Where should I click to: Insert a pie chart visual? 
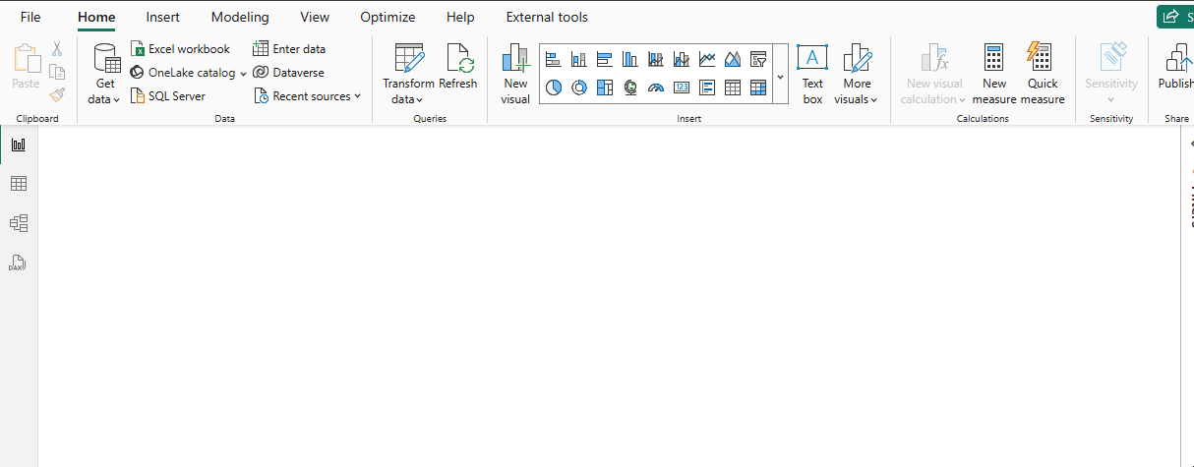tap(553, 88)
